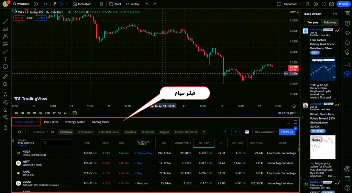Select the Valuation screener tab
Image resolution: width=352 pixels, height=193 pixels.
click(x=130, y=132)
